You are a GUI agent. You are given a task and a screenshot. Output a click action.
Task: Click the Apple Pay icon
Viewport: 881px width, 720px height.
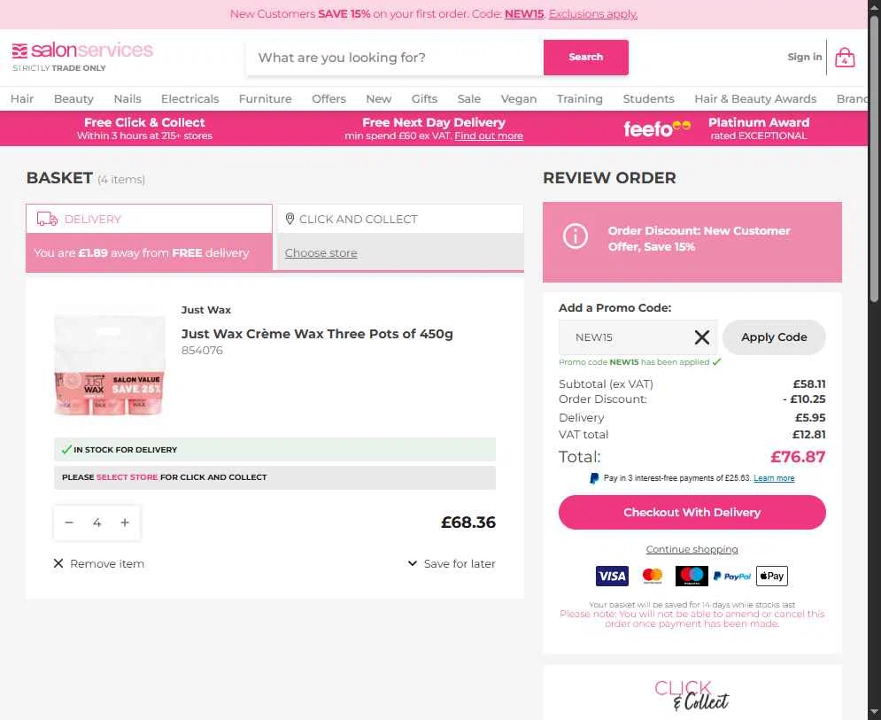coord(772,577)
